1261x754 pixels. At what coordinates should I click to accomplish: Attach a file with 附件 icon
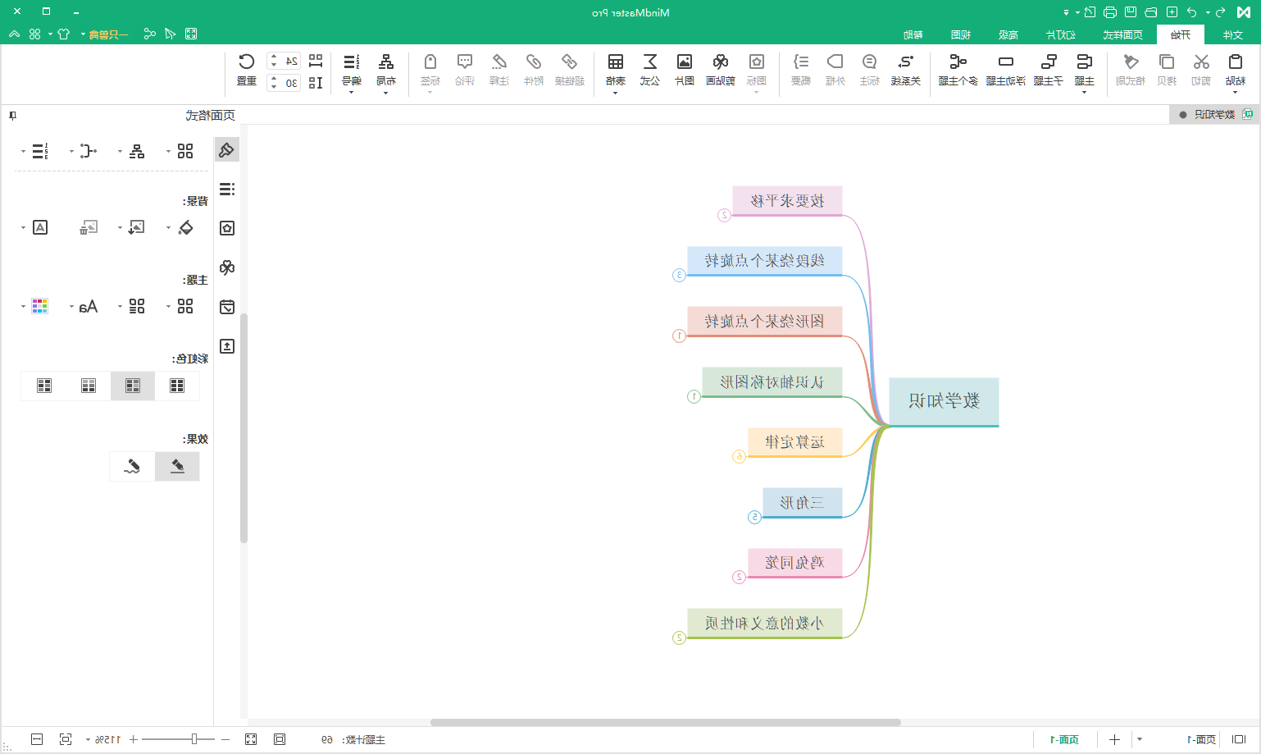[x=534, y=62]
